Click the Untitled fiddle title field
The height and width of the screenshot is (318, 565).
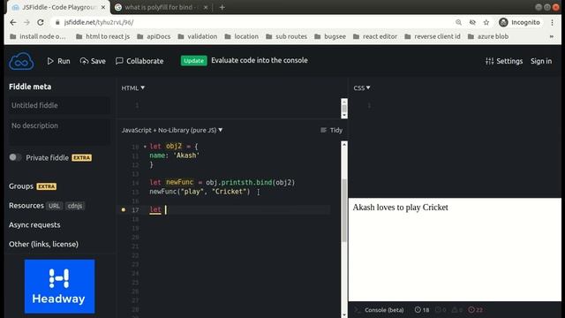tap(59, 105)
